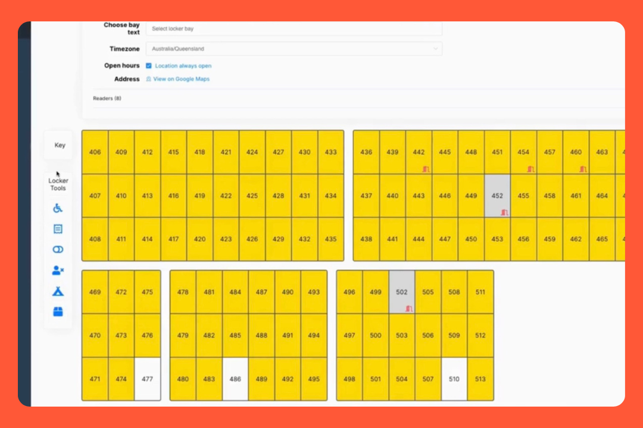Select locker 513

(480, 379)
